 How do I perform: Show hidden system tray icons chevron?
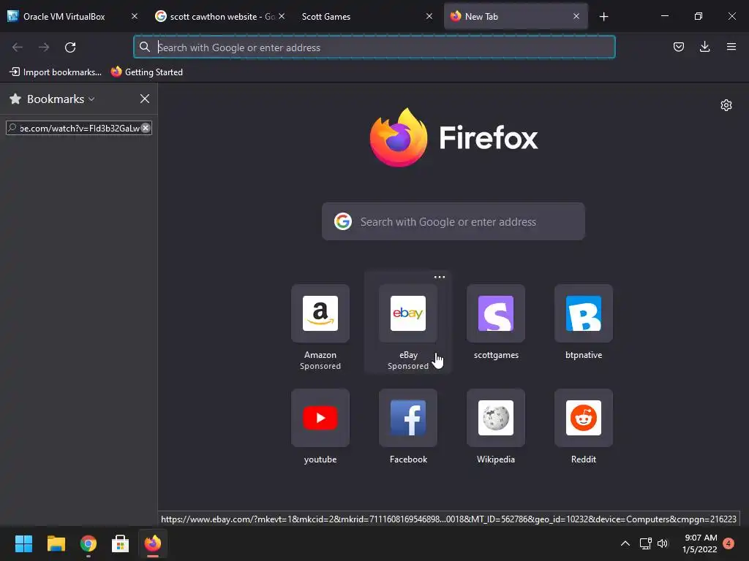625,543
